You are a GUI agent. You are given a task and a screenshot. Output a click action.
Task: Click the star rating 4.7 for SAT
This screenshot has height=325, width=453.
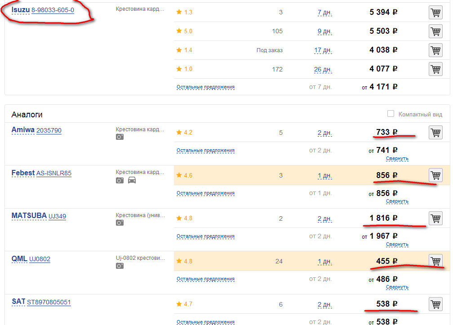pyautogui.click(x=184, y=304)
